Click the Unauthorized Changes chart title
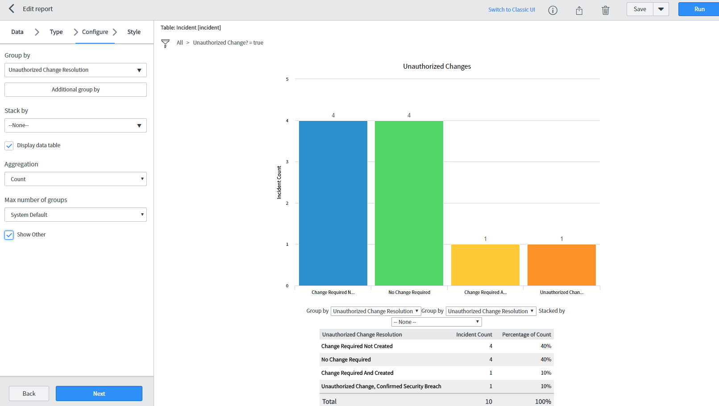The height and width of the screenshot is (406, 719). coord(437,66)
